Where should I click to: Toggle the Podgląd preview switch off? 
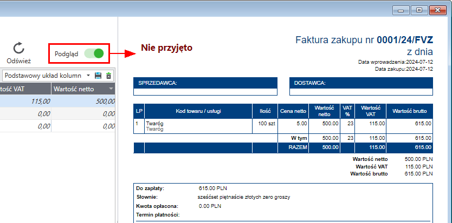tap(94, 53)
